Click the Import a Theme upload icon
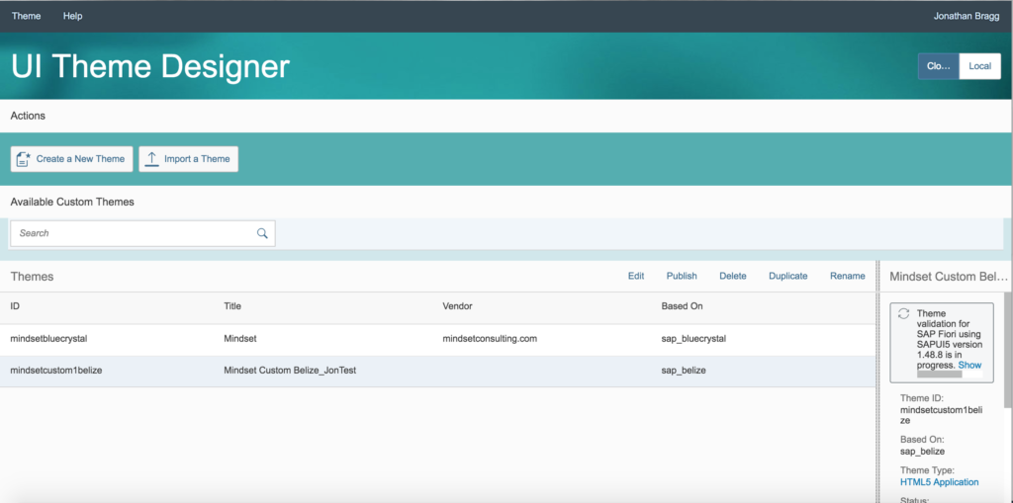 click(x=151, y=159)
